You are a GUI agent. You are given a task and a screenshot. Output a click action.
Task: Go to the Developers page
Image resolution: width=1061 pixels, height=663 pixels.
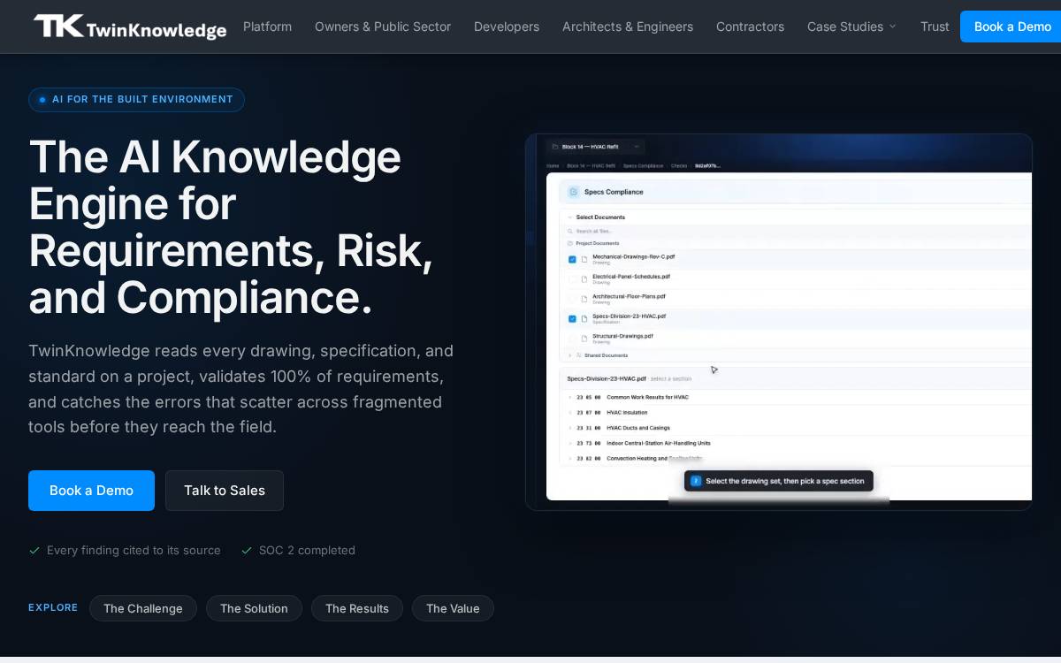(x=507, y=27)
